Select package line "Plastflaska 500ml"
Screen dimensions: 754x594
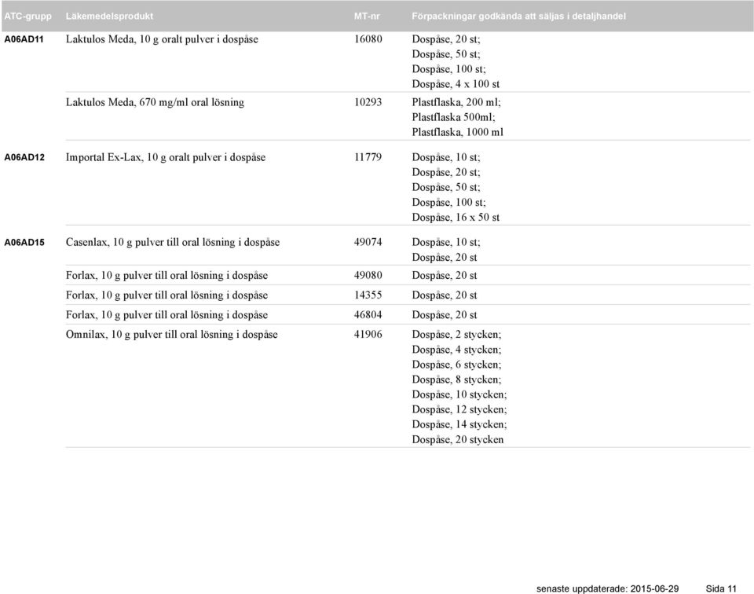[453, 117]
